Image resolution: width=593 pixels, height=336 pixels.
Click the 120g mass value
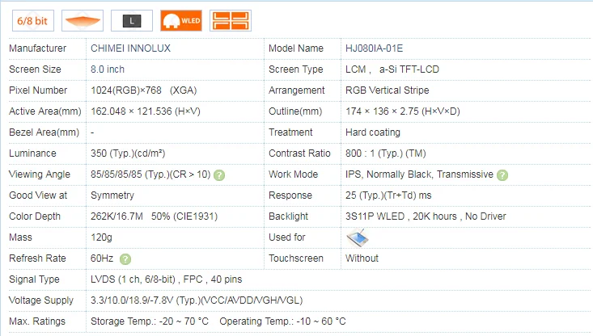(x=101, y=237)
